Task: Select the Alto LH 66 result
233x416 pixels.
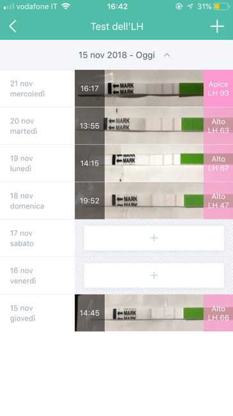Action: click(x=218, y=313)
